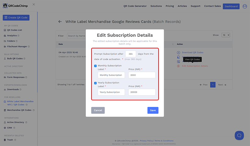The image size is (250, 146).
Task: Click the Cancel button
Action: [x=98, y=110]
